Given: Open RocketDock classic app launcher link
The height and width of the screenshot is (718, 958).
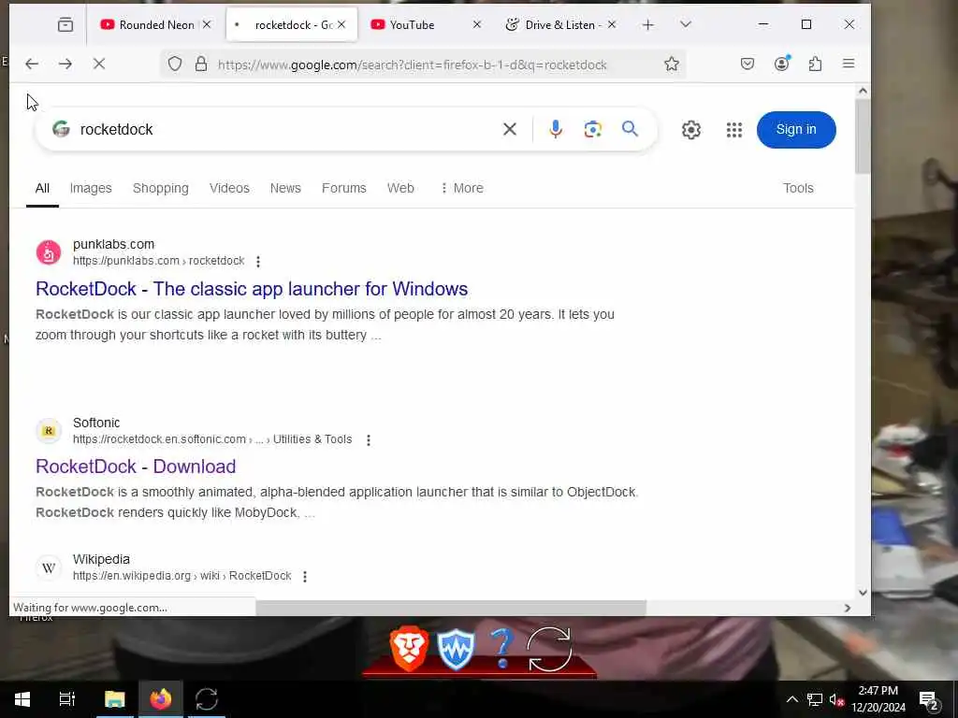Looking at the screenshot, I should [x=252, y=289].
